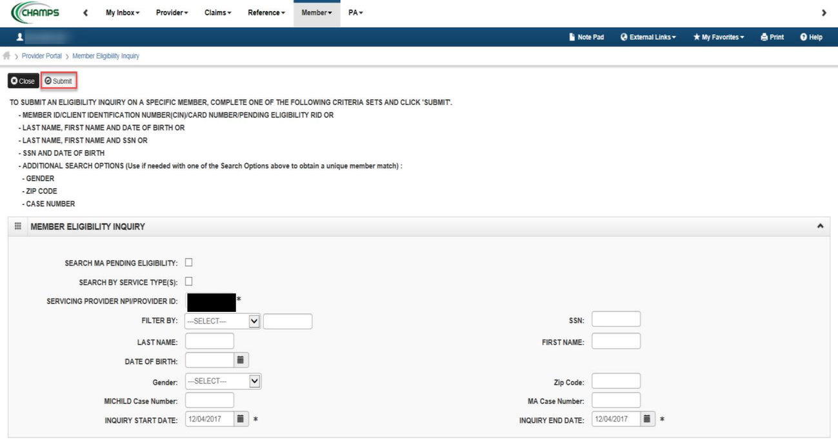Click the user profile icon

coord(20,37)
